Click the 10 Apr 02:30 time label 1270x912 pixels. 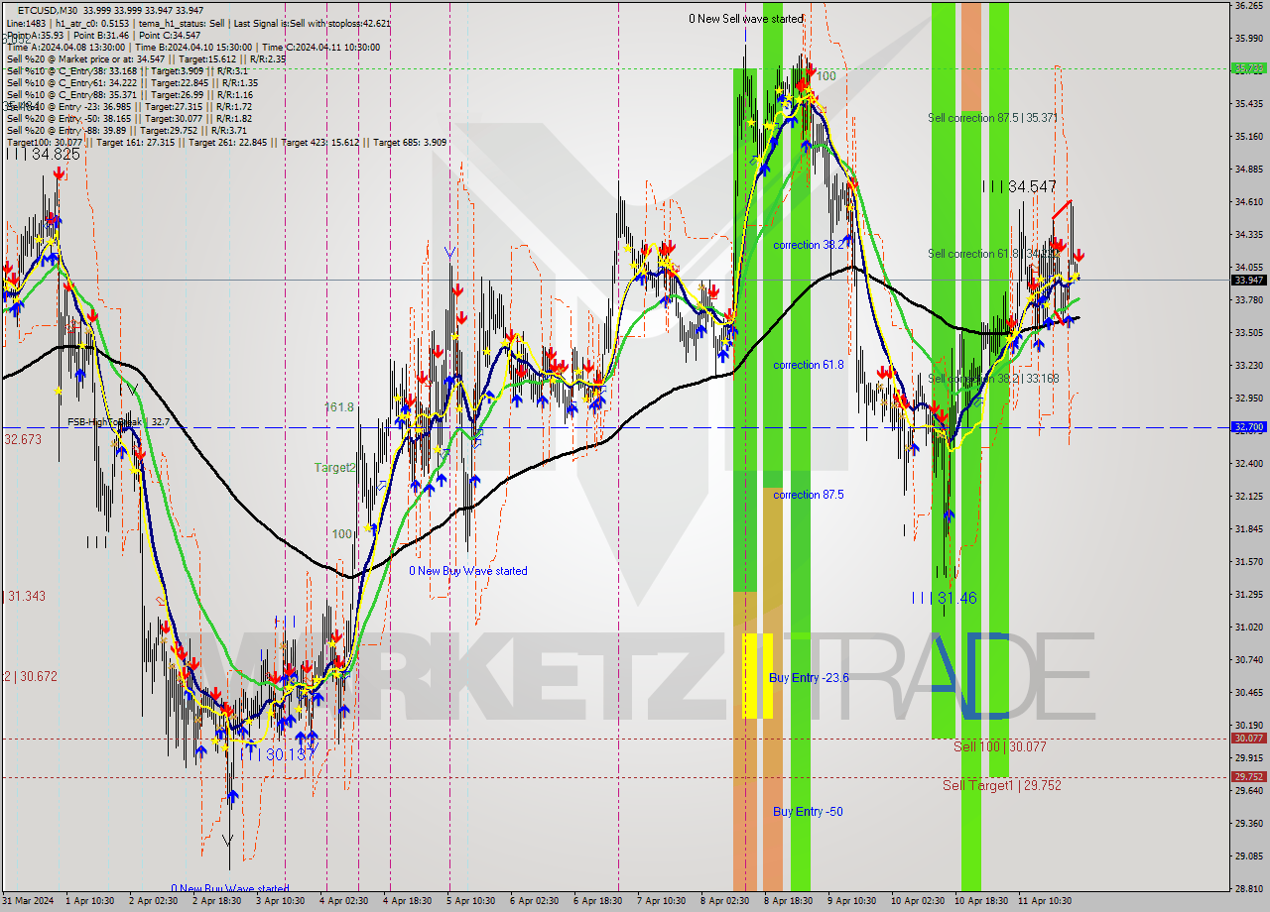(x=918, y=901)
